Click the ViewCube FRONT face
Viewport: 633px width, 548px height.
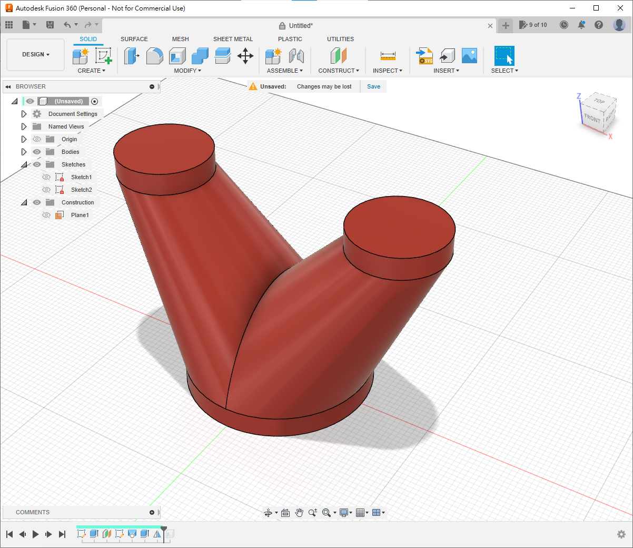[x=592, y=118]
